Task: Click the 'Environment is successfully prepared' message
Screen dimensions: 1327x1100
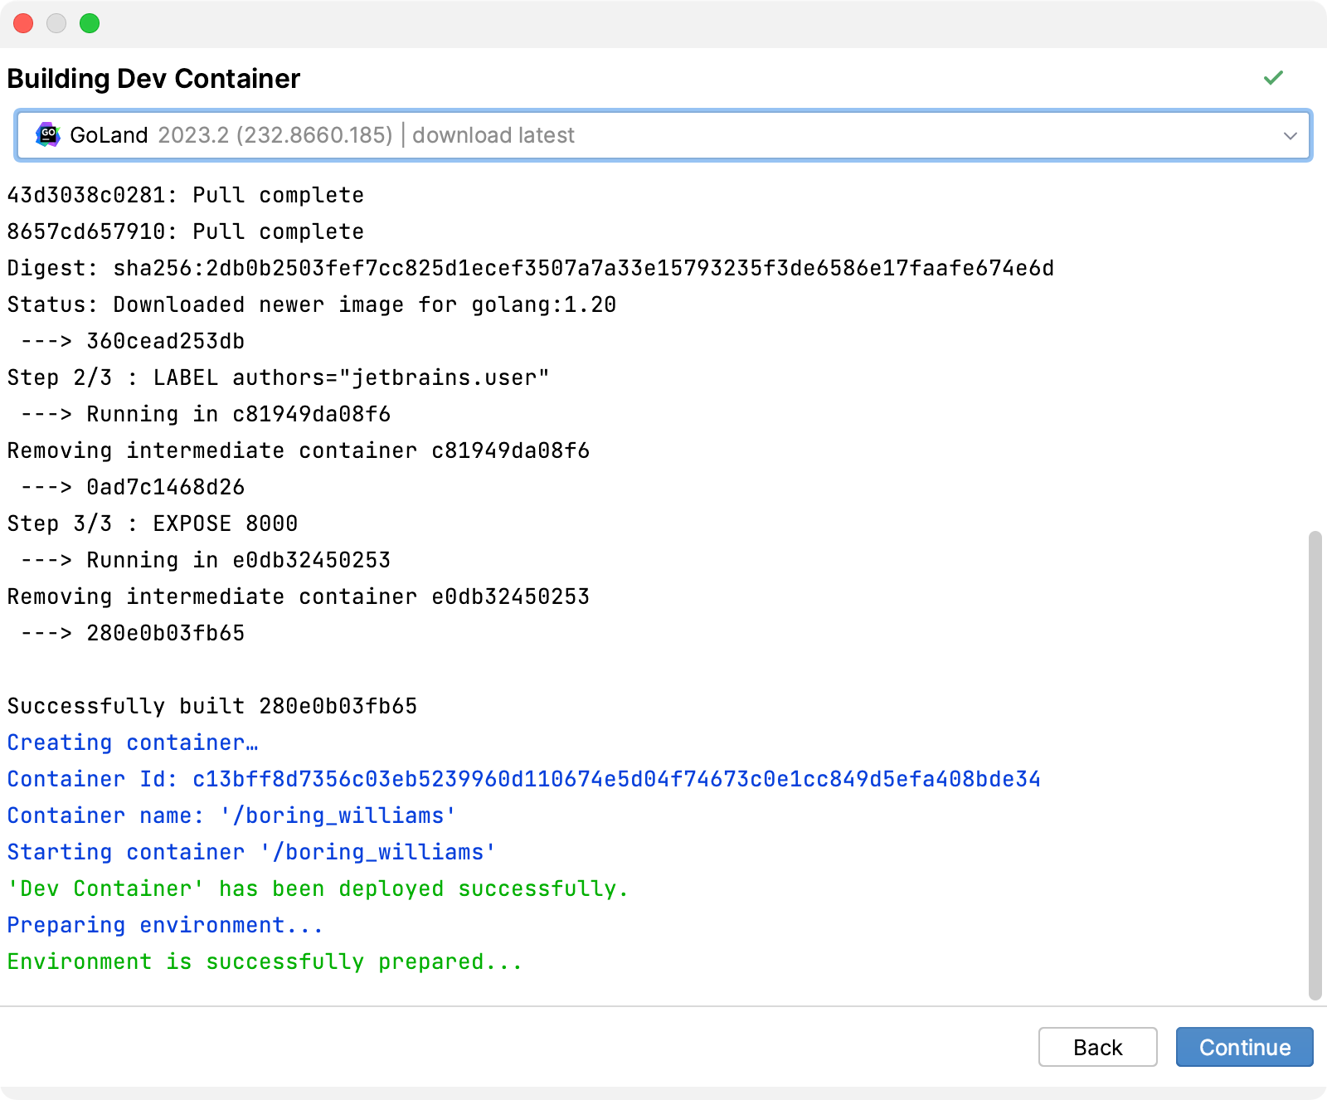Action: point(264,961)
